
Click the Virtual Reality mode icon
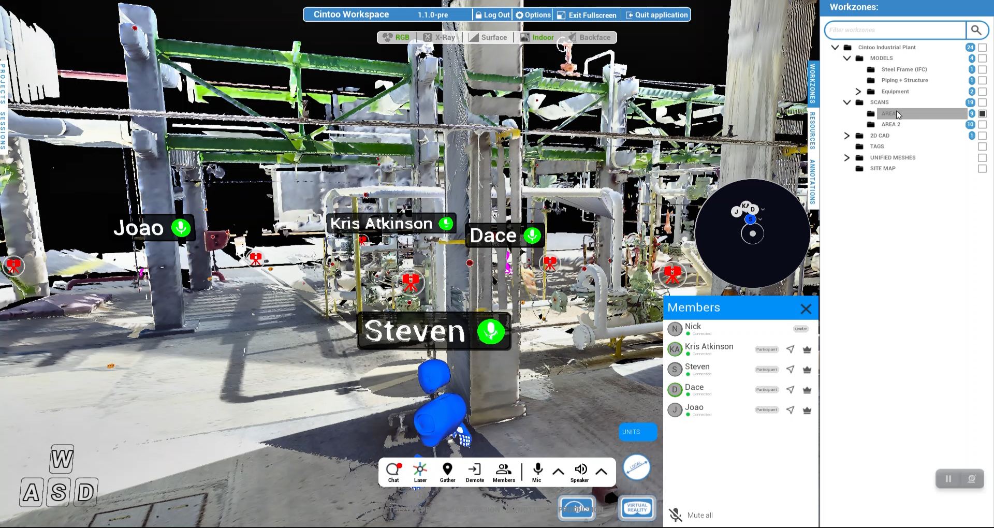(637, 508)
